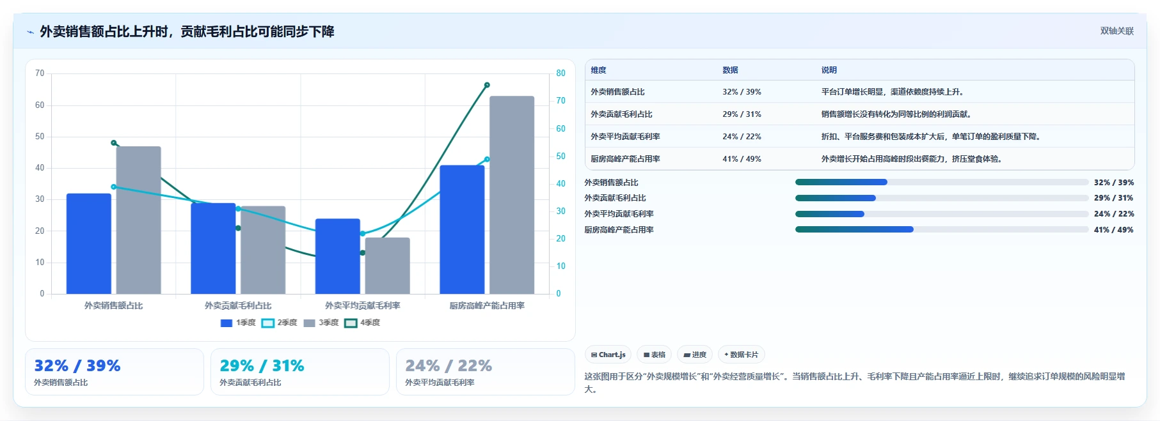Click the 外卖贡献毛利占比 x-axis category label
This screenshot has height=421, width=1160.
(x=238, y=306)
